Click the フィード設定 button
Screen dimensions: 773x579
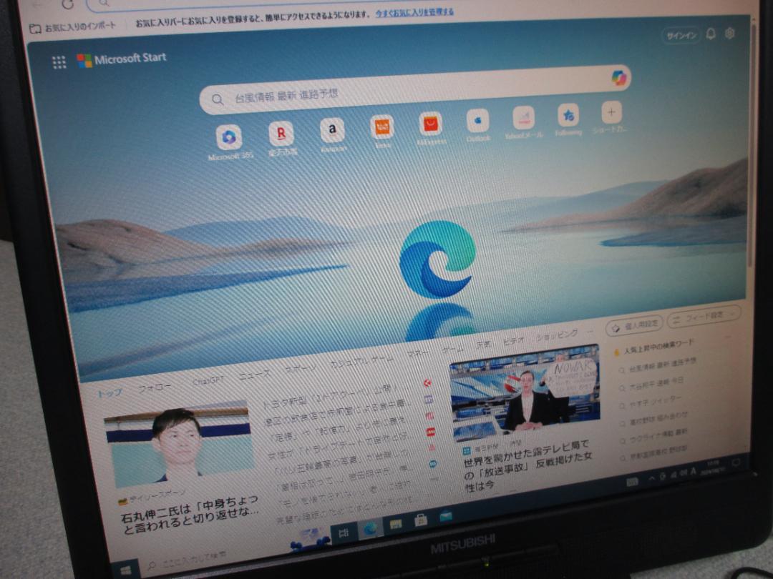[x=704, y=316]
